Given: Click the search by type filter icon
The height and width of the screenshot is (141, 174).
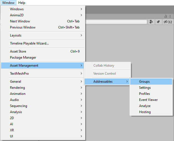Looking at the screenshot, I should [x=151, y=22].
